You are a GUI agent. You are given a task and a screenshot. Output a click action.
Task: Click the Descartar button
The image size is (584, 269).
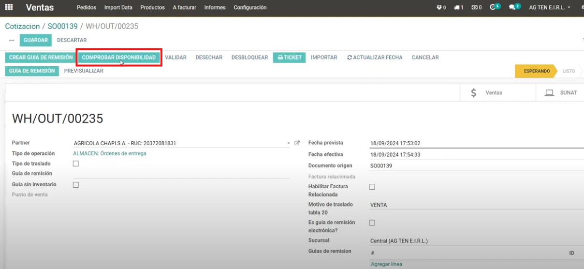pos(72,40)
